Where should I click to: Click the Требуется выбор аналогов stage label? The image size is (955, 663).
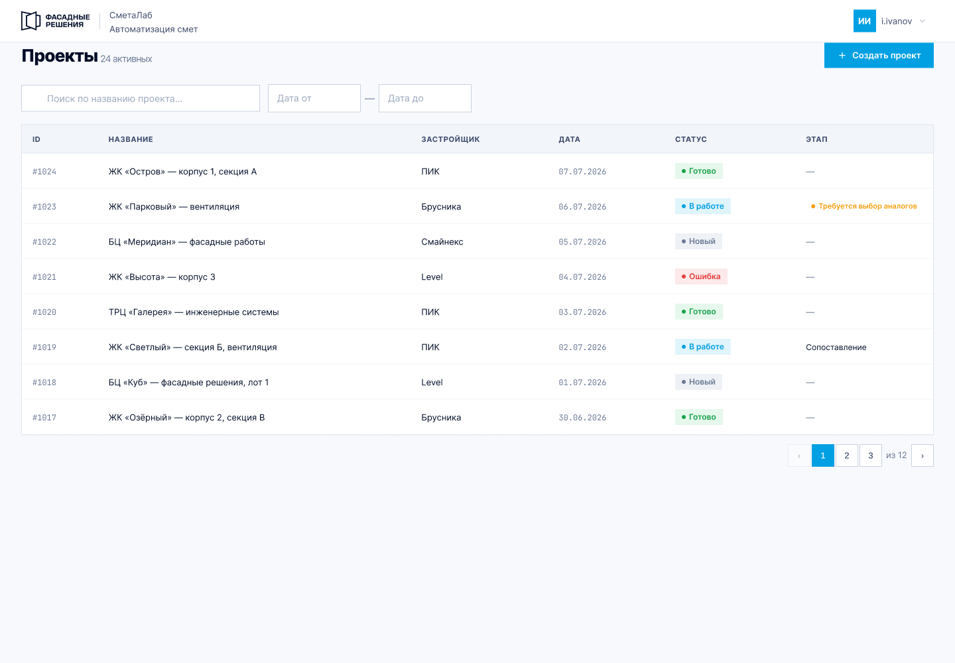[x=863, y=206]
